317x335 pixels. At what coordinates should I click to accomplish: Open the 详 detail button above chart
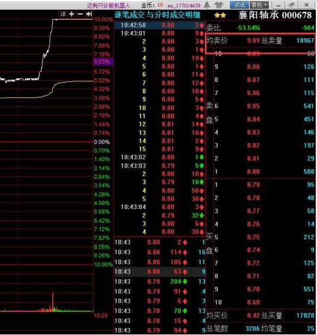(x=63, y=14)
